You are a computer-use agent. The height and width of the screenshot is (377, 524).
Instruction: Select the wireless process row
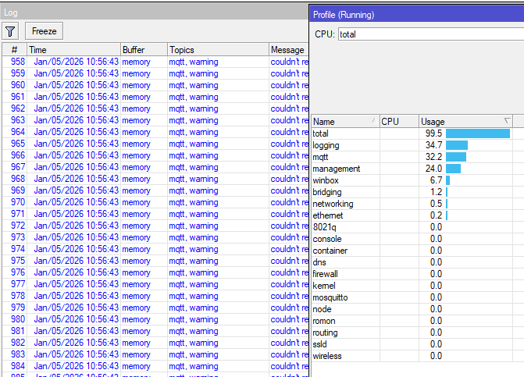point(418,356)
